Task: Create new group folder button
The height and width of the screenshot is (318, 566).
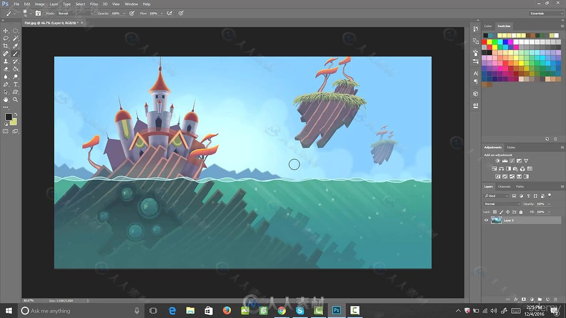Action: tap(540, 299)
